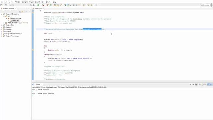Open the Edit menu
The width and height of the screenshot is (213, 120).
coord(6,2)
